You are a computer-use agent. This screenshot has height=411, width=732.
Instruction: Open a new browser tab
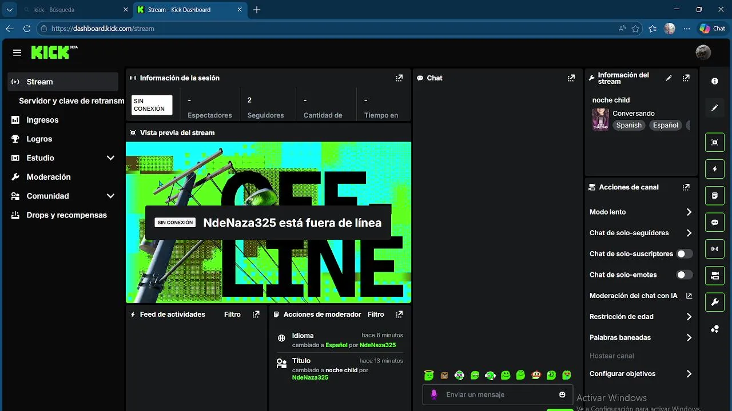[x=257, y=10]
